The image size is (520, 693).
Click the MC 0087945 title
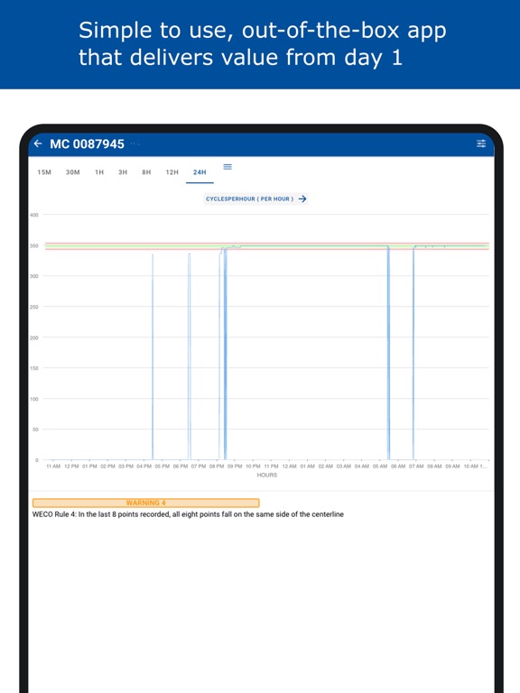(87, 144)
